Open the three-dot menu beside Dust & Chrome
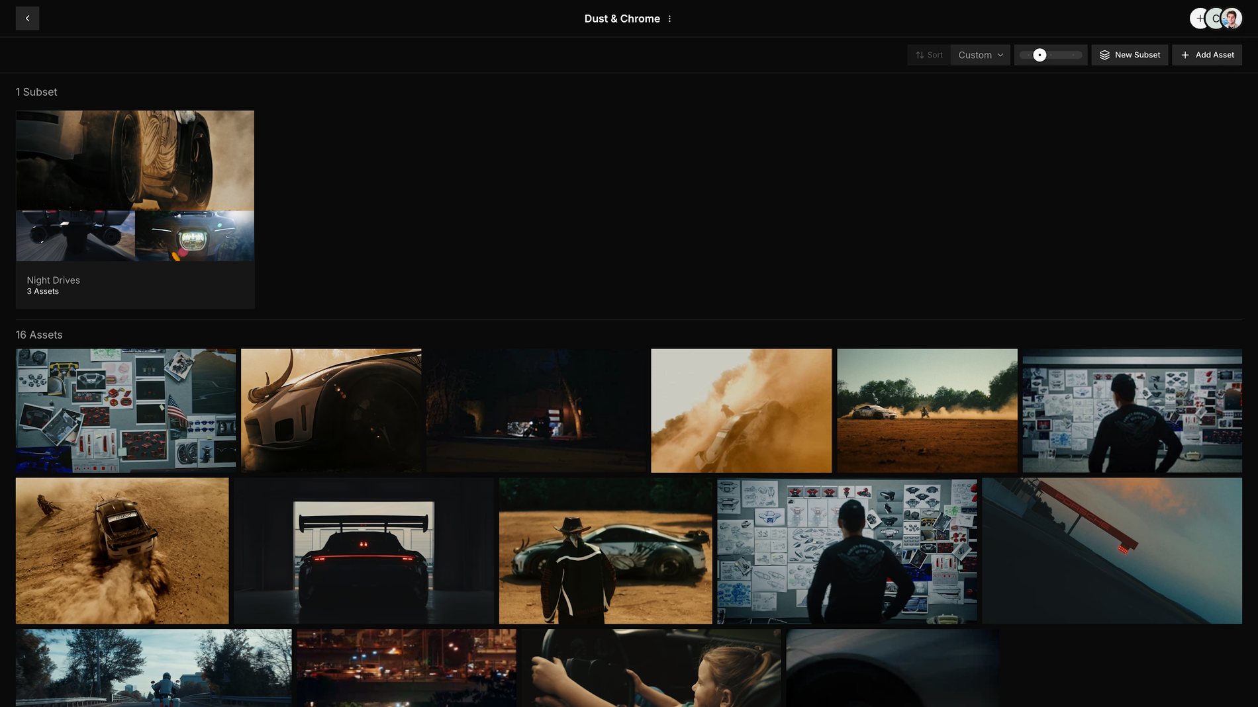Viewport: 1258px width, 707px height. pyautogui.click(x=669, y=19)
